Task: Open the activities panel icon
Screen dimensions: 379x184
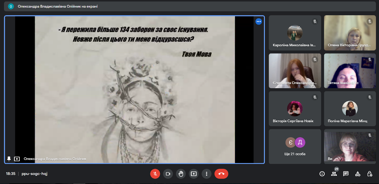Action: tap(358, 174)
